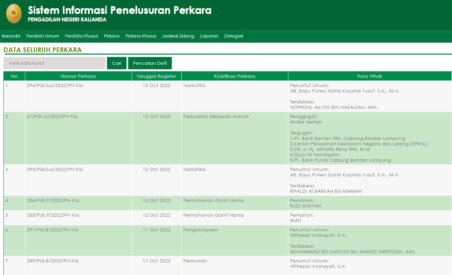The image size is (452, 275).
Task: Open the Laporan menu
Action: (209, 36)
